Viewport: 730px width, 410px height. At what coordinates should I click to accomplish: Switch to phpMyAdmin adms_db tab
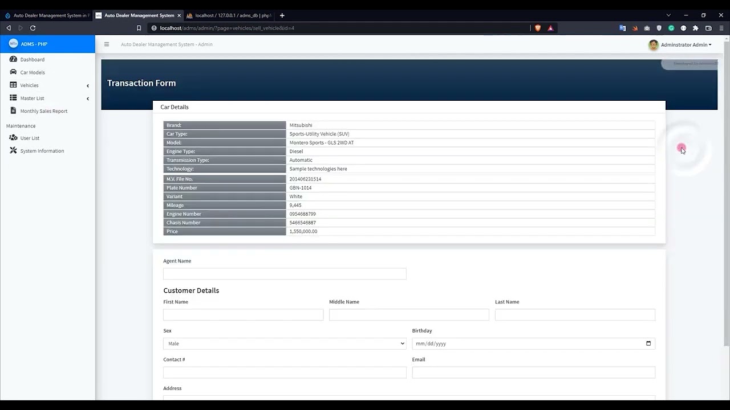pos(229,15)
